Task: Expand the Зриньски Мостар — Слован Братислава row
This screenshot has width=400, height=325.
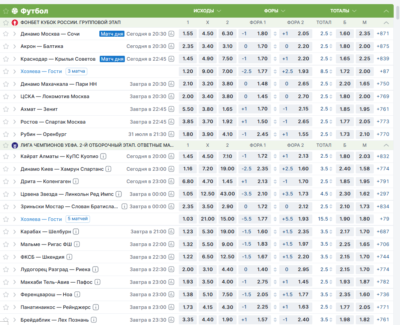Action: (x=15, y=207)
